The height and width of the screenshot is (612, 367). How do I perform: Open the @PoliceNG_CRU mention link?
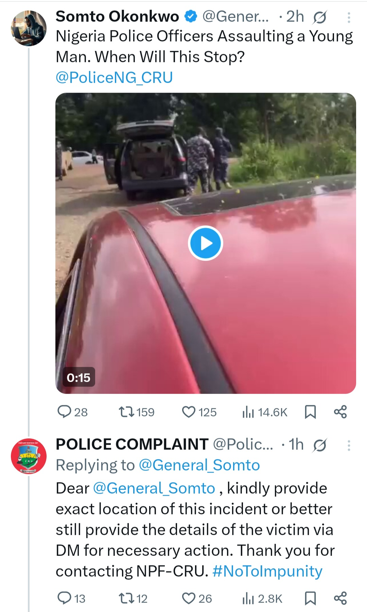coord(114,78)
